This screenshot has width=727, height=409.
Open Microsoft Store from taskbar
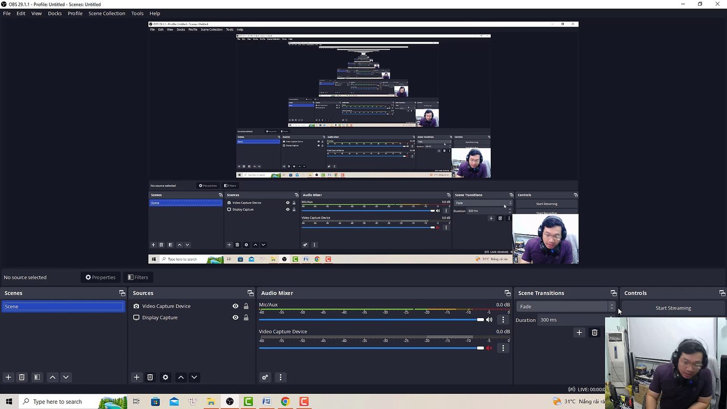point(155,402)
